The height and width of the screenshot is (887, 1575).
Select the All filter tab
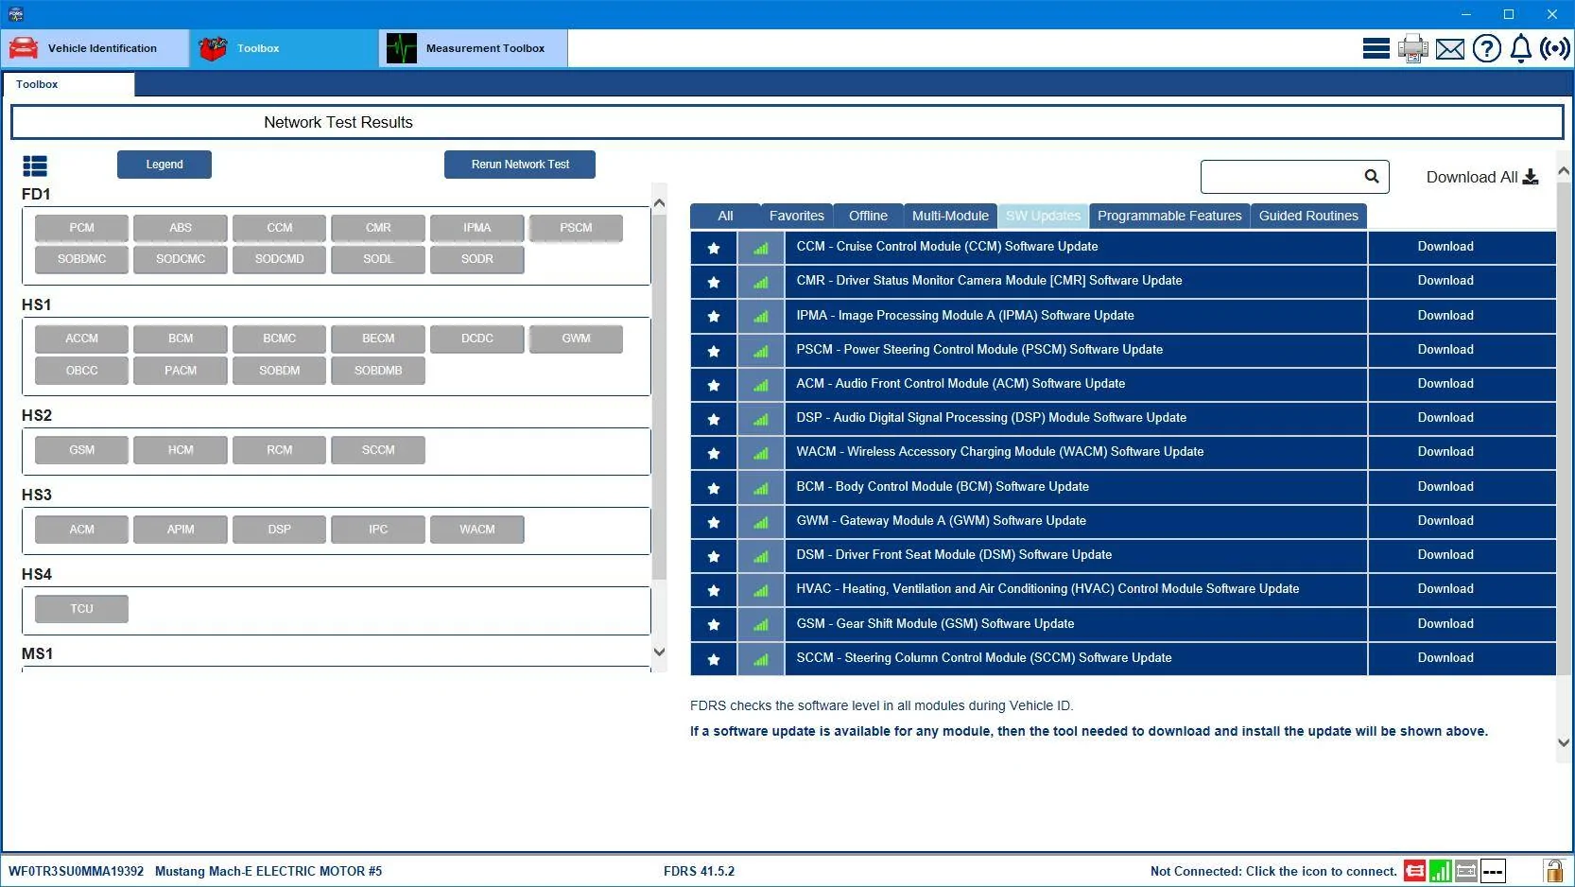[725, 216]
